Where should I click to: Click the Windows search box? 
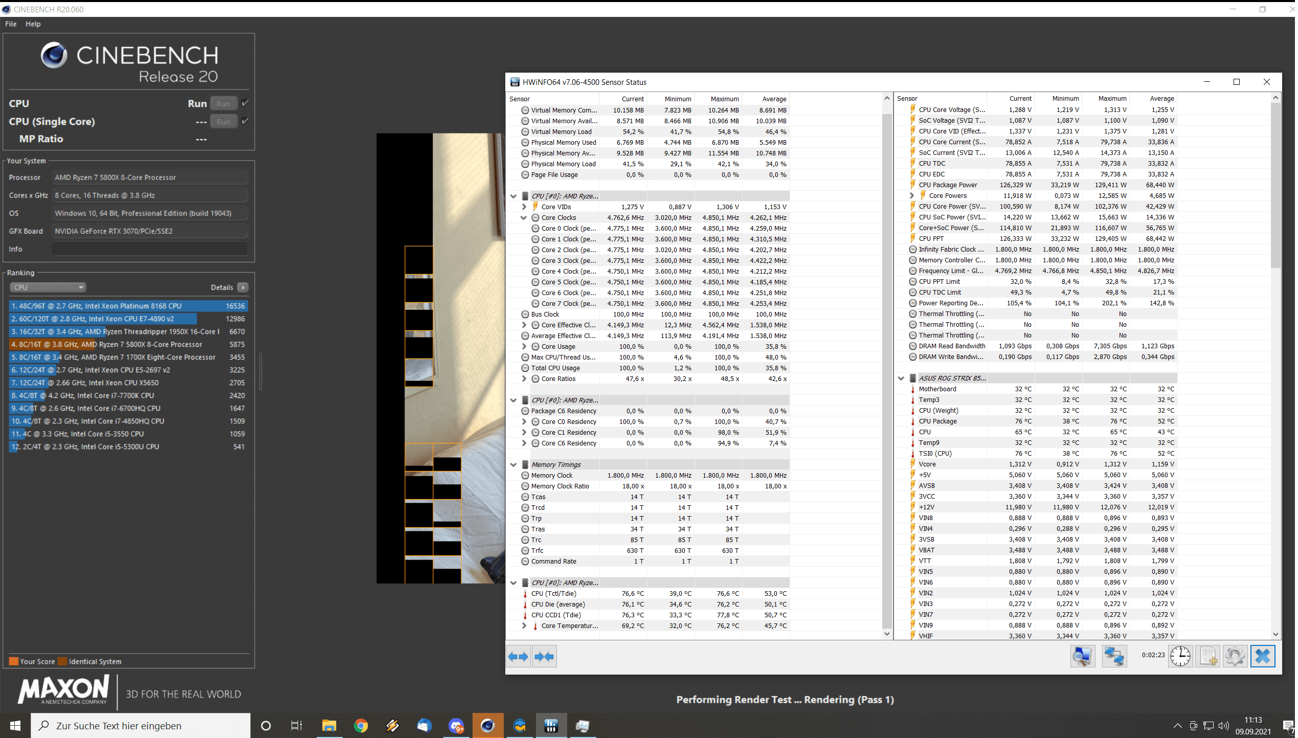click(141, 725)
